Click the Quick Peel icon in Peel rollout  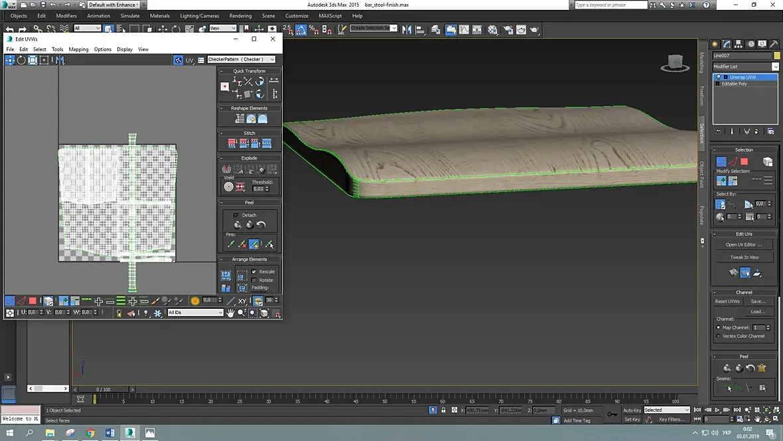tap(238, 225)
